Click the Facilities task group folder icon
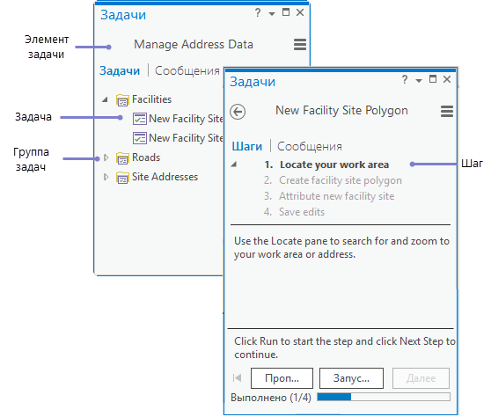491x417 pixels. (x=122, y=100)
